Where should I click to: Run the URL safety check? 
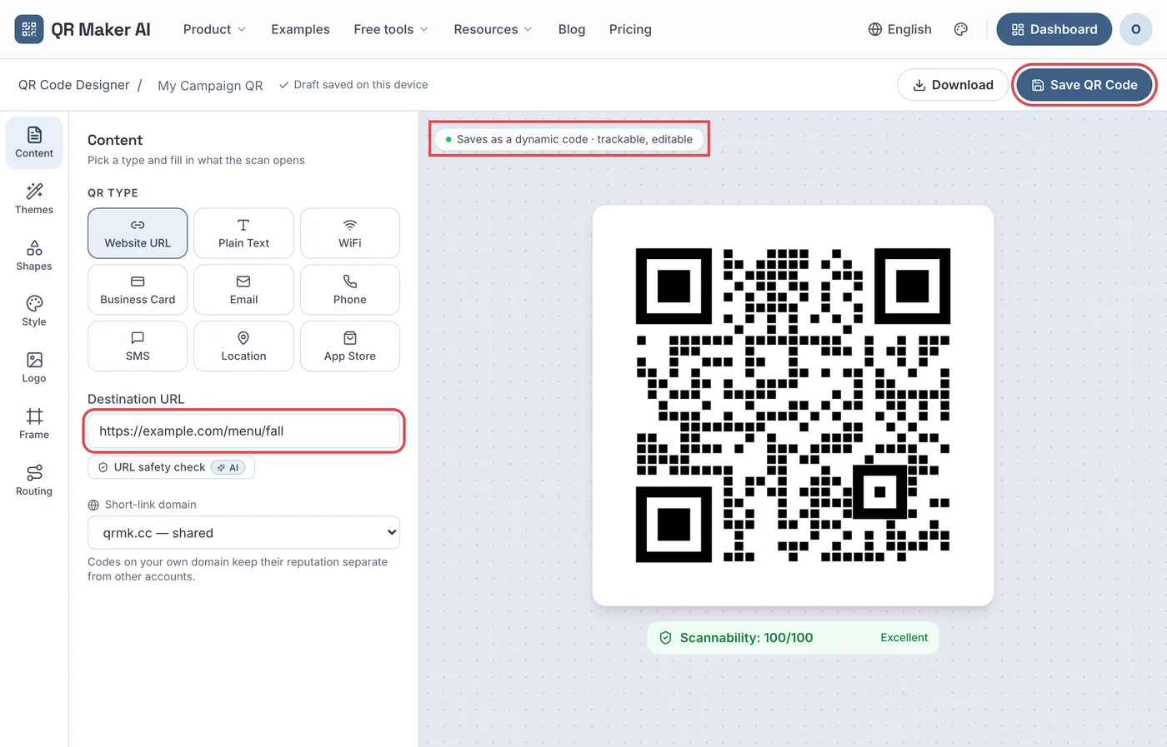point(171,467)
